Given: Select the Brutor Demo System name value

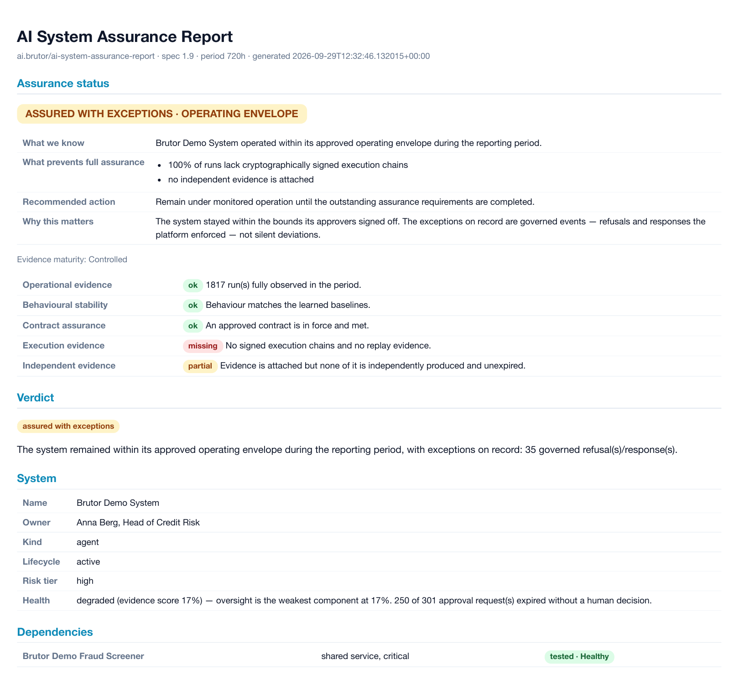Looking at the screenshot, I should pyautogui.click(x=118, y=503).
